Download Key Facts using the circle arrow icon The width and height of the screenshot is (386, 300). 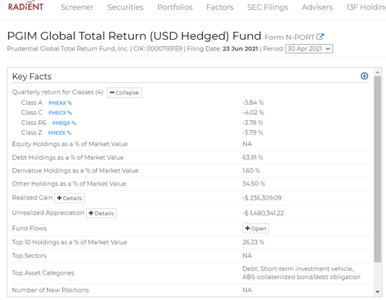364,76
